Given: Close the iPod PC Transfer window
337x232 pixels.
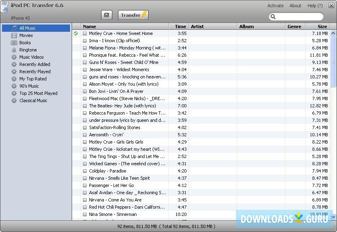Looking at the screenshot, I should point(331,6).
